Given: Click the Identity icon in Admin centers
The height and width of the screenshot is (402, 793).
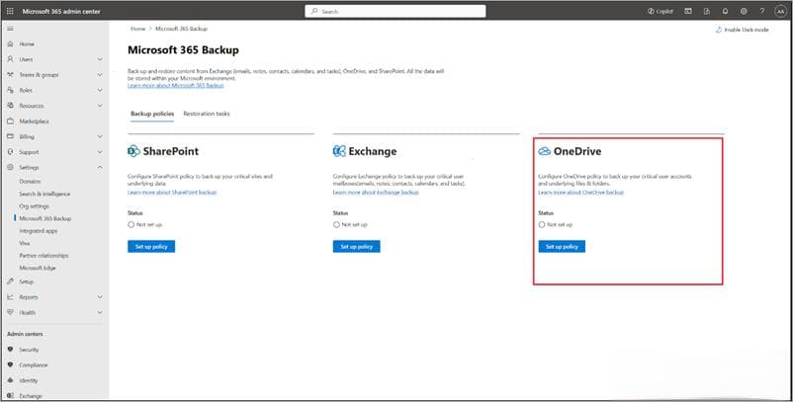Looking at the screenshot, I should pyautogui.click(x=10, y=380).
